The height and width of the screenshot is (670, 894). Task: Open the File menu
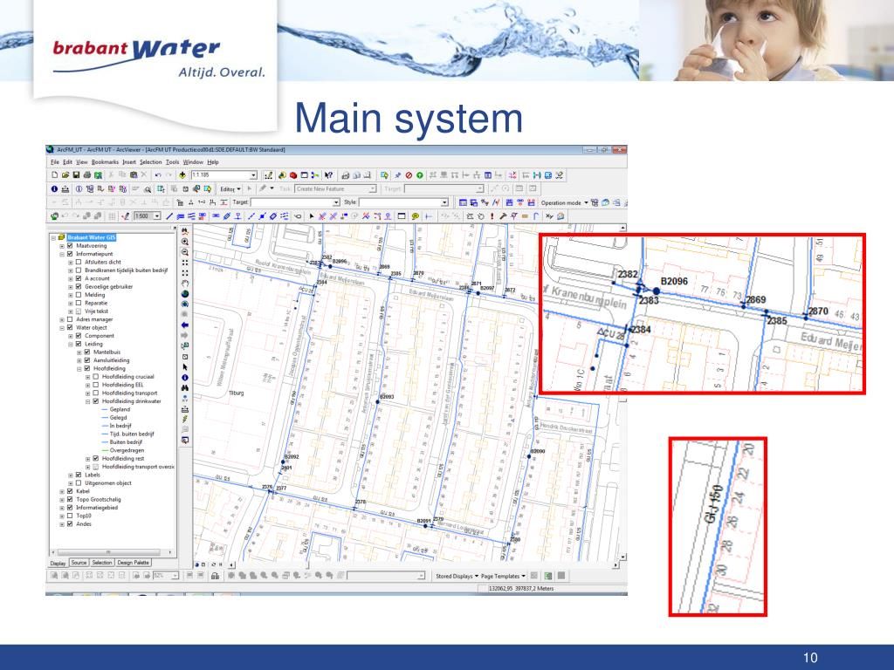coord(55,161)
